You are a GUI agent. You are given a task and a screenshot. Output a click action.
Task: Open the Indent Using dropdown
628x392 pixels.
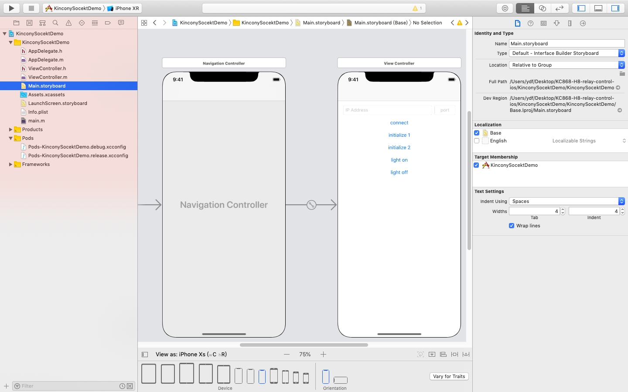coord(567,201)
